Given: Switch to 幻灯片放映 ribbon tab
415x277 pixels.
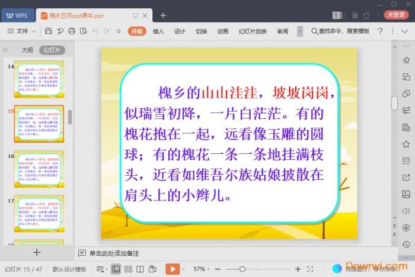Looking at the screenshot, I should pos(253,31).
